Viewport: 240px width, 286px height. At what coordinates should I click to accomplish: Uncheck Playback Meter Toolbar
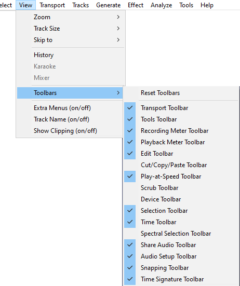click(x=181, y=142)
